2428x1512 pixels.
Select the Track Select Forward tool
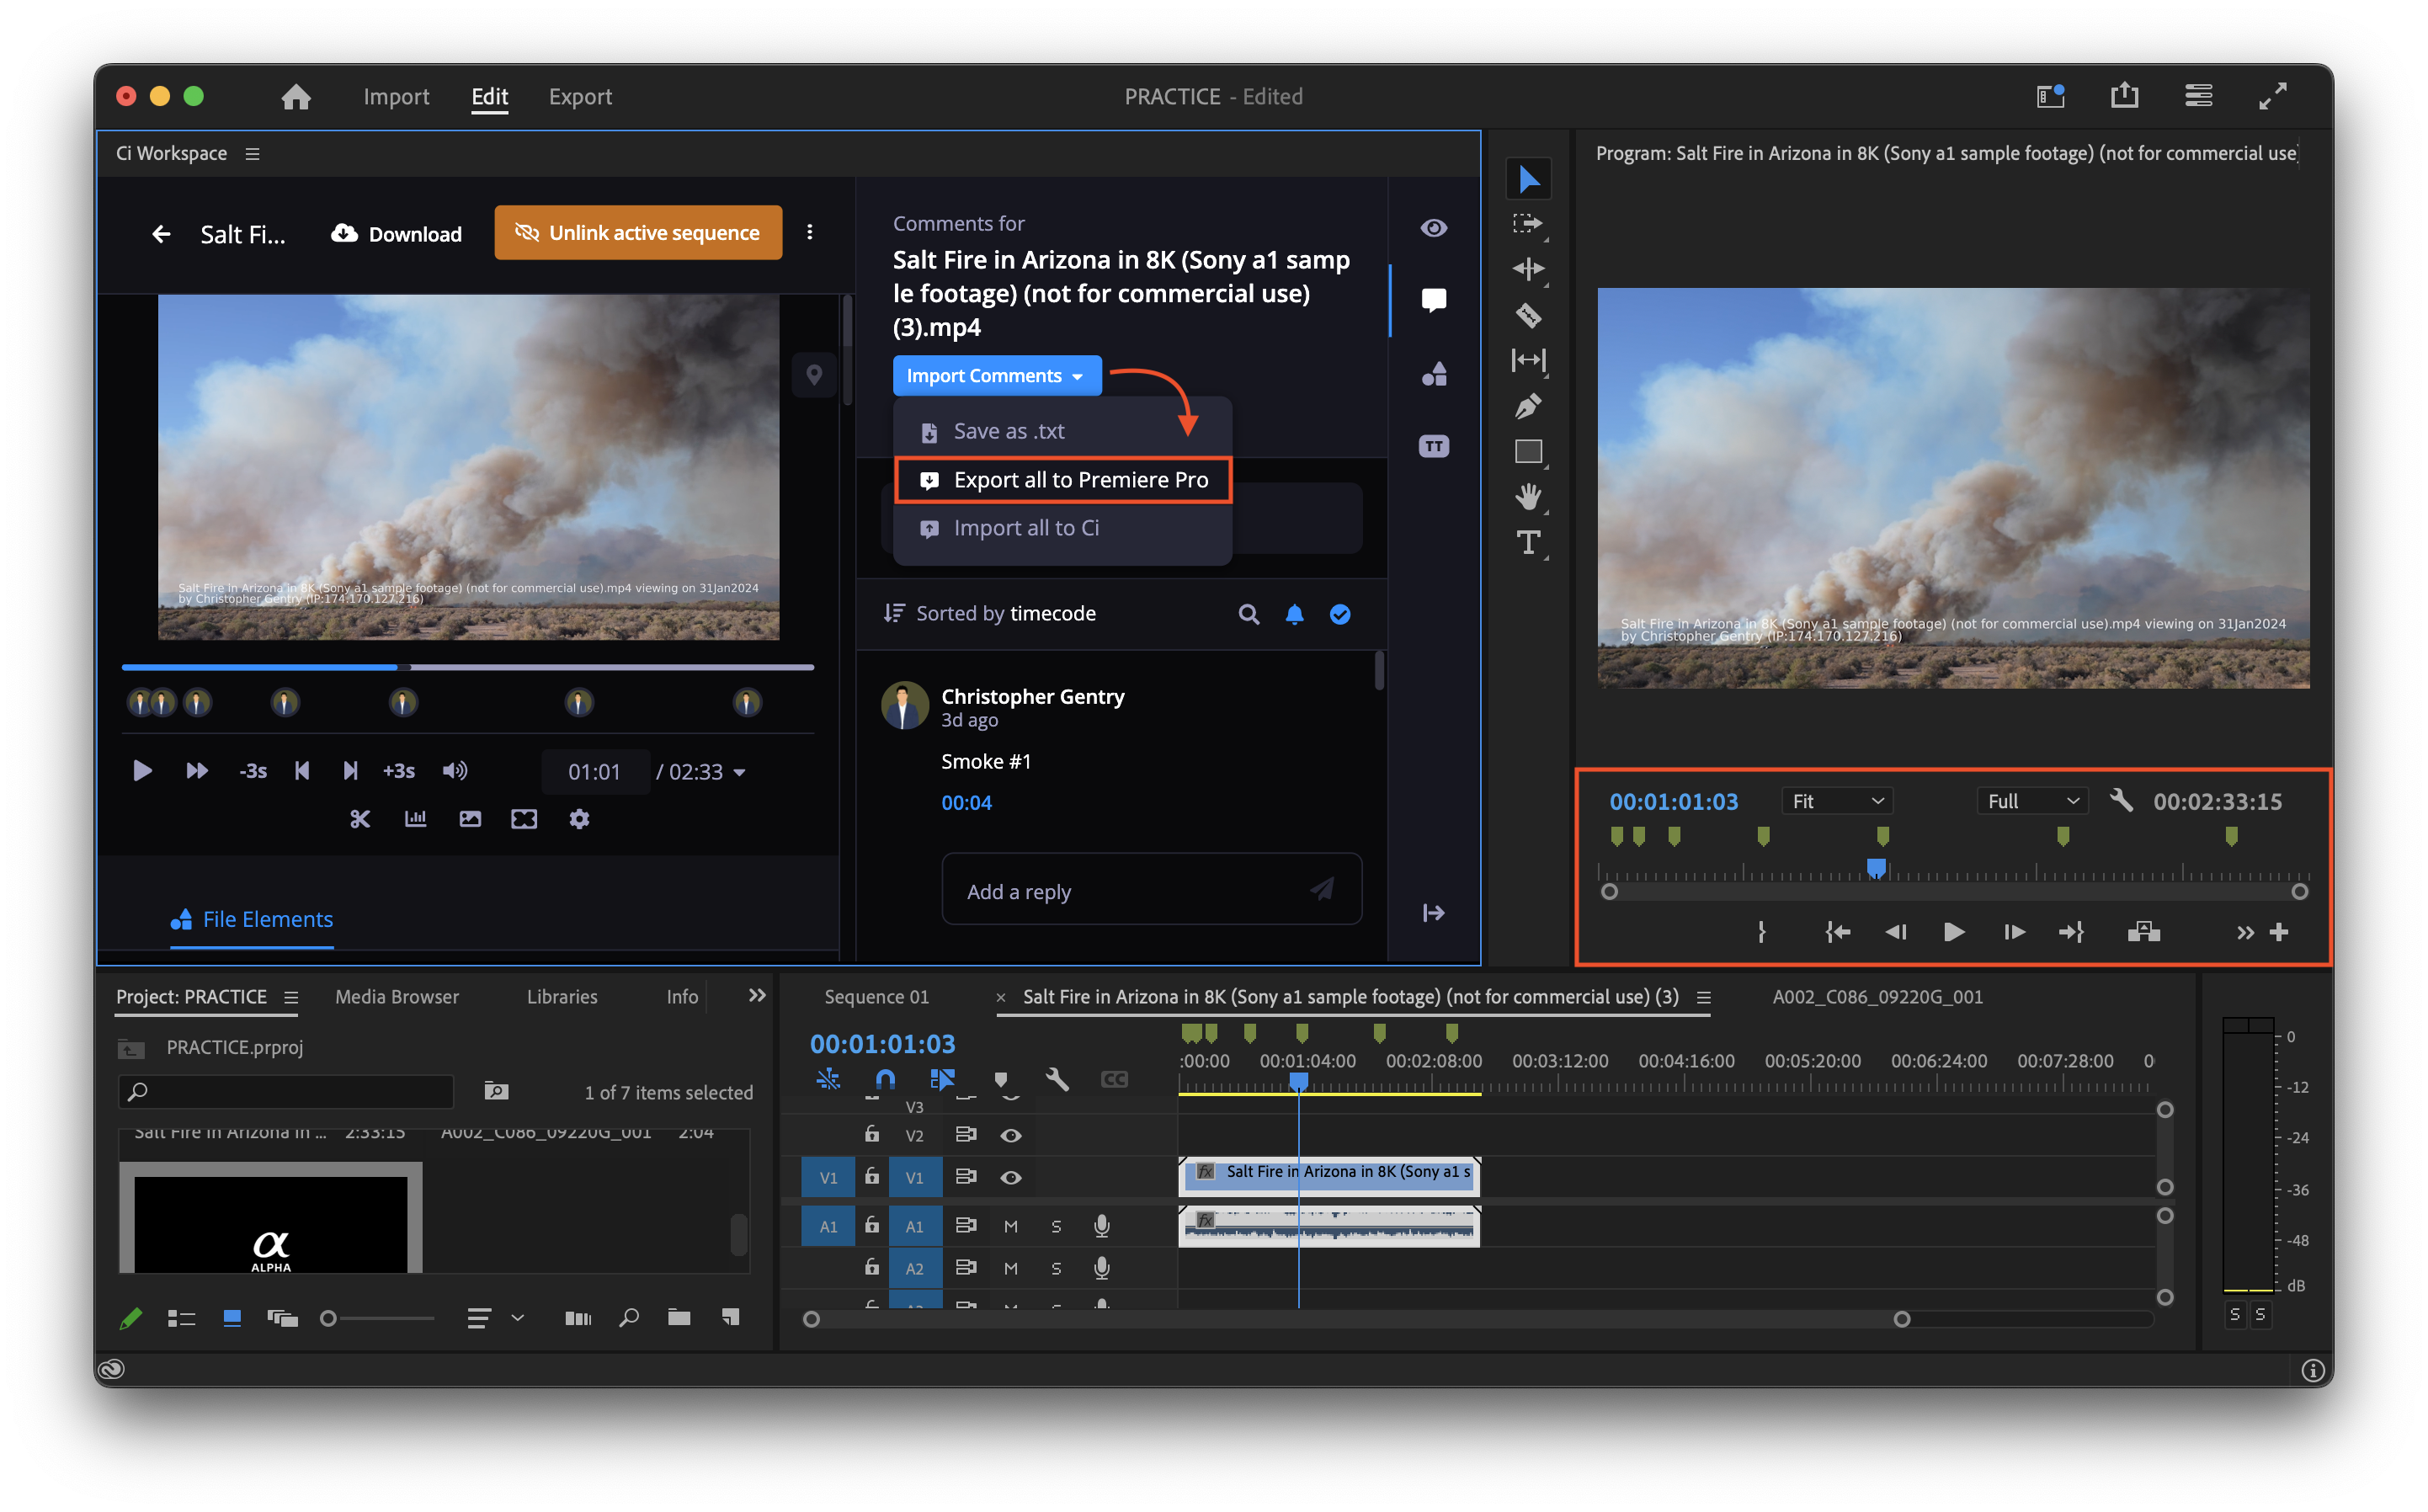point(1529,224)
